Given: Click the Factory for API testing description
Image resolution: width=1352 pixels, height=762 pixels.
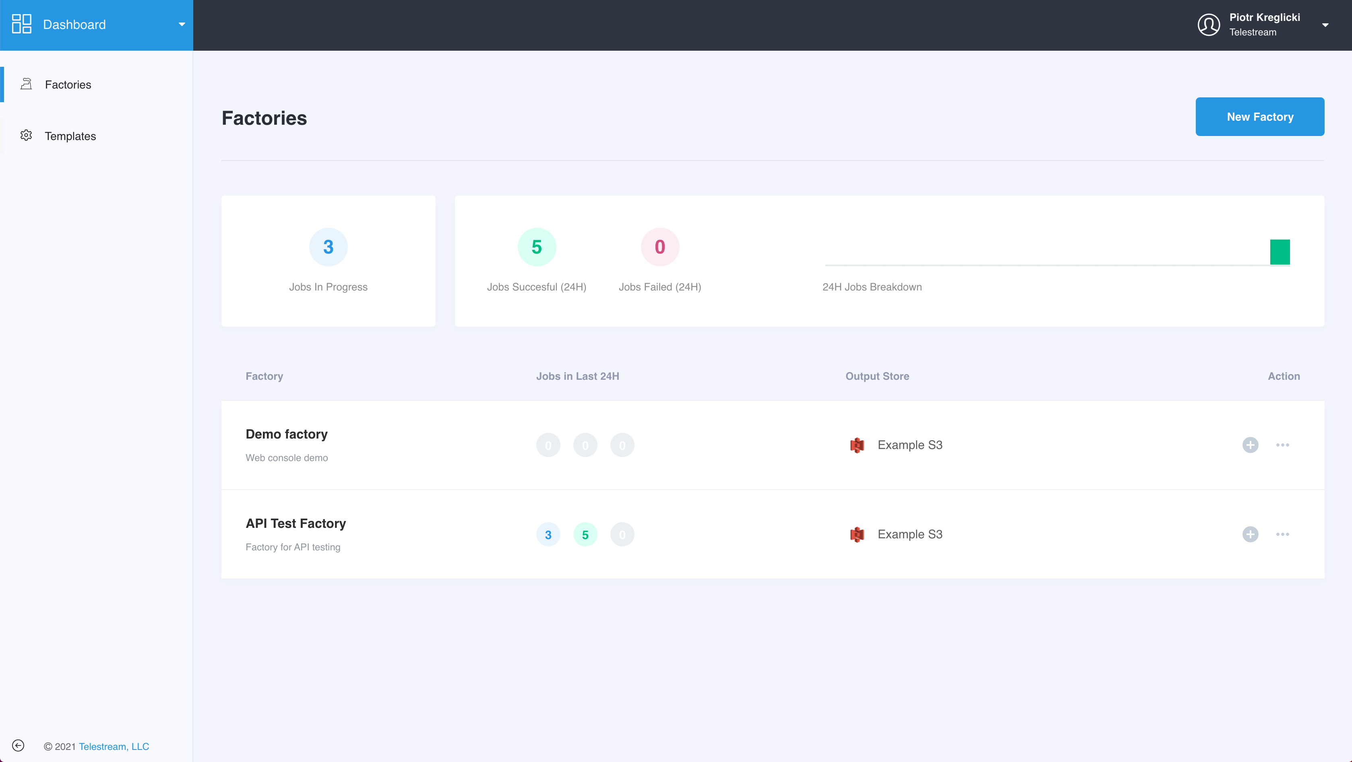Looking at the screenshot, I should [x=293, y=547].
